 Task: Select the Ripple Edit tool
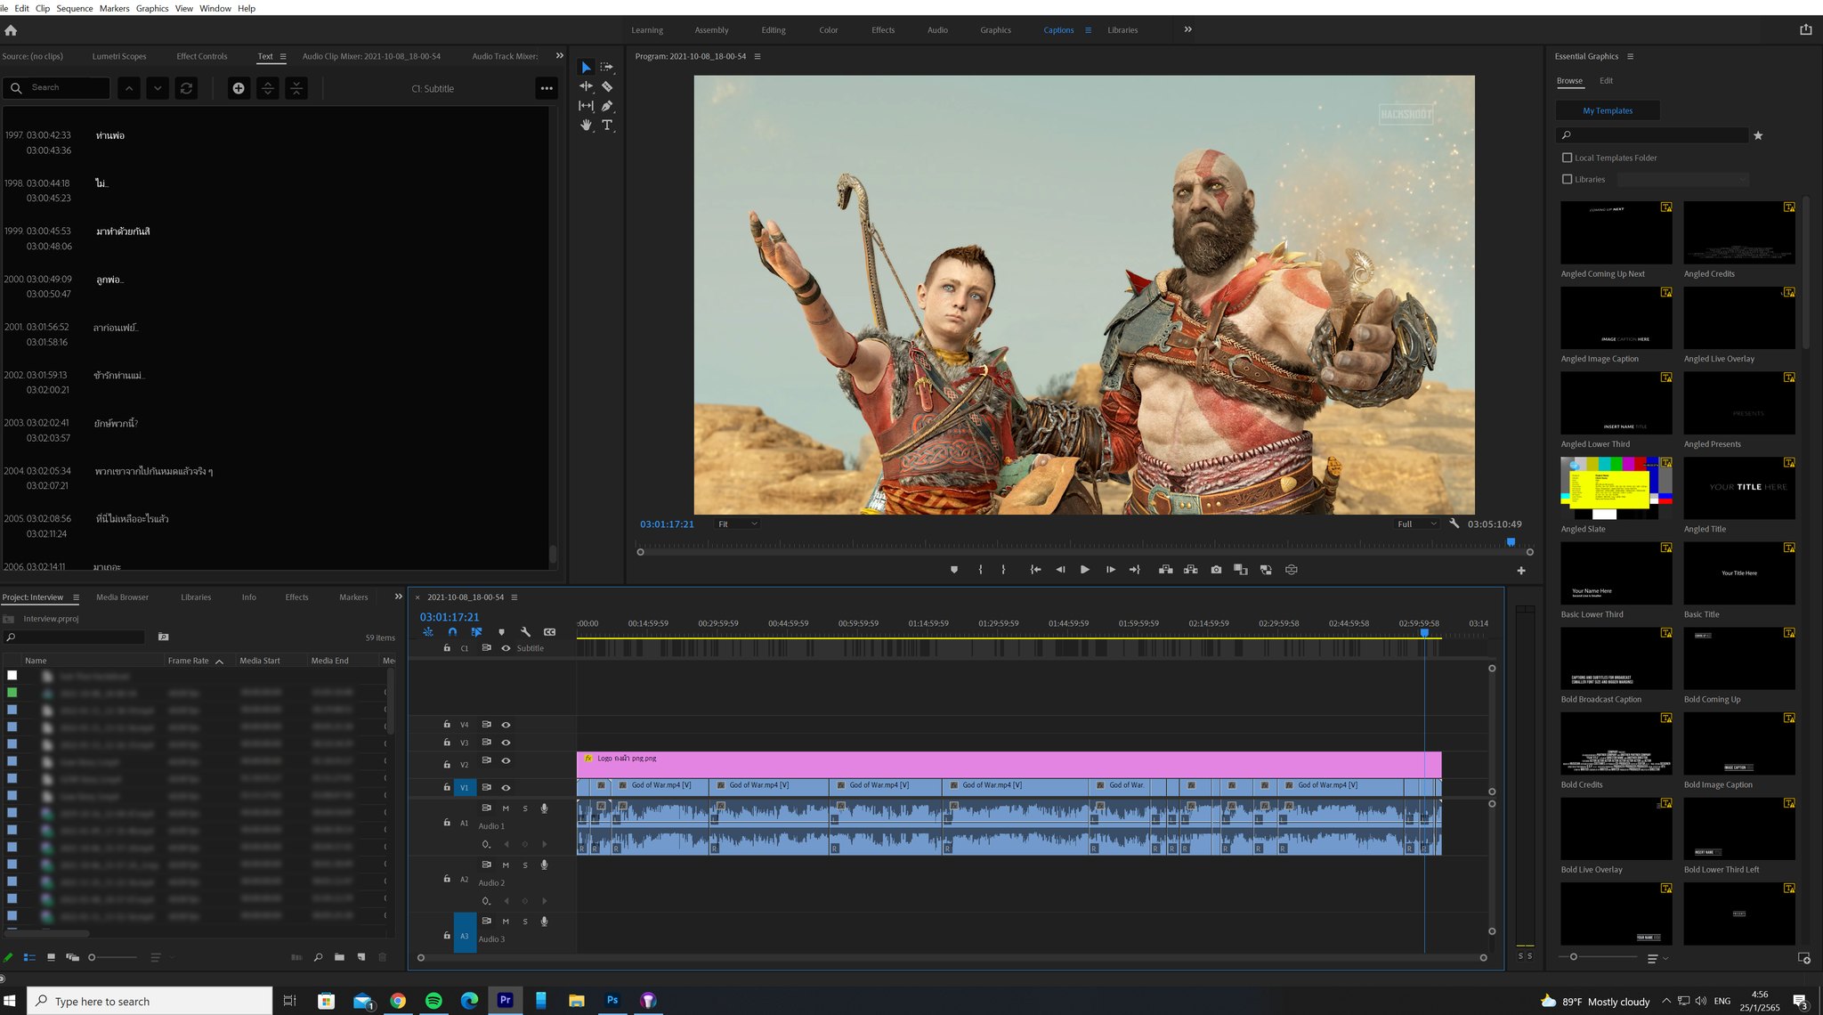click(586, 86)
